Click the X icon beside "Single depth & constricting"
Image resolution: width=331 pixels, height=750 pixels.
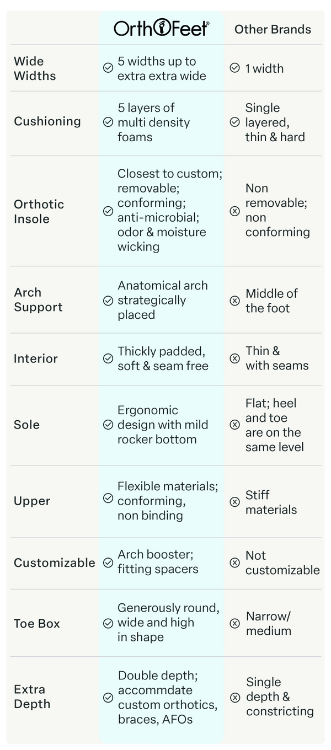click(235, 698)
